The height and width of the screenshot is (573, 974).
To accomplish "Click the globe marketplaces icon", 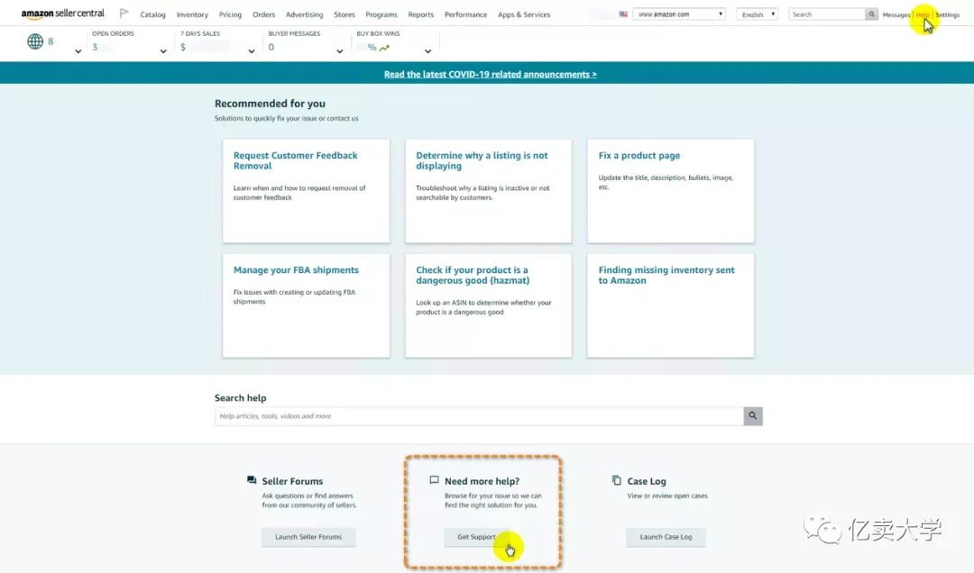I will (35, 41).
